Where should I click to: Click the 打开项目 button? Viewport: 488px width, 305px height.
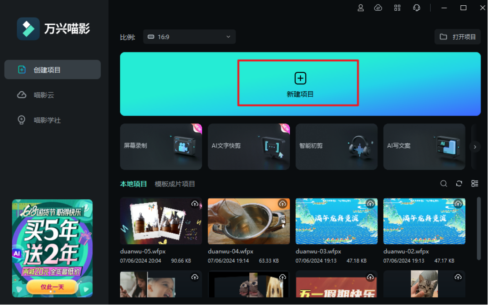457,37
